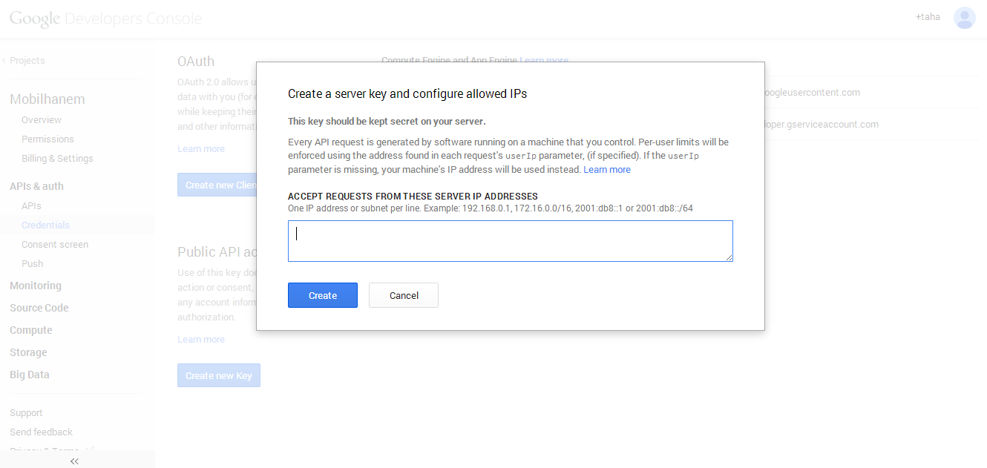Select the Source Code sidebar item
Viewport: 987px width, 468px height.
(x=39, y=308)
